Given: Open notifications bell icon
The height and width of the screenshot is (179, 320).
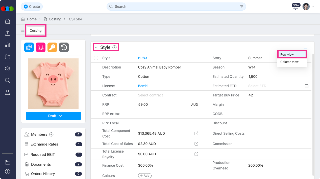Looking at the screenshot, I should [x=296, y=7].
